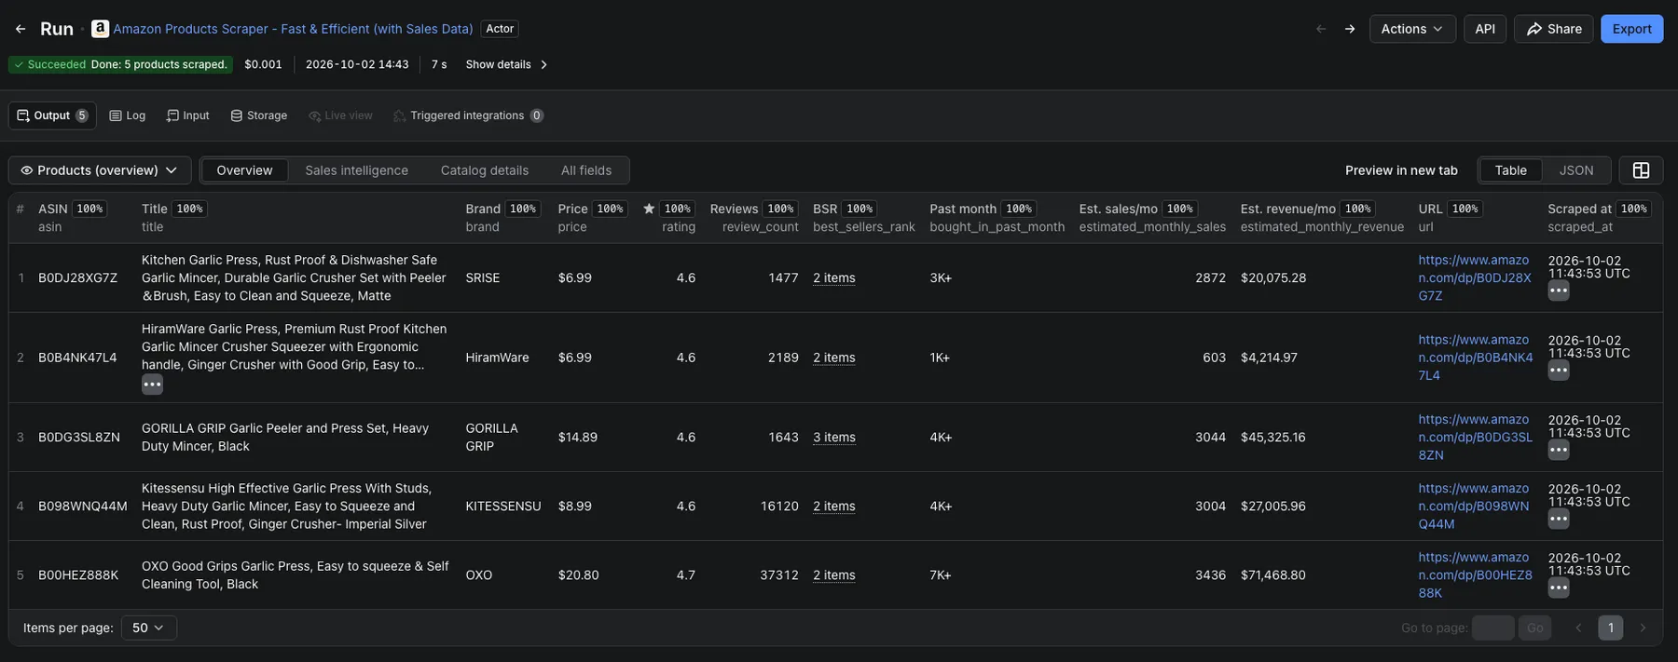Expand truncated HiramWare title ellipsis
The image size is (1678, 662).
point(152,385)
